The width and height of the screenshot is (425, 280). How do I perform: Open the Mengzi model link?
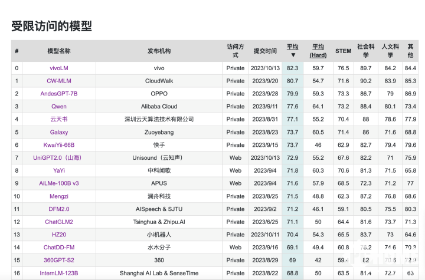click(x=59, y=196)
